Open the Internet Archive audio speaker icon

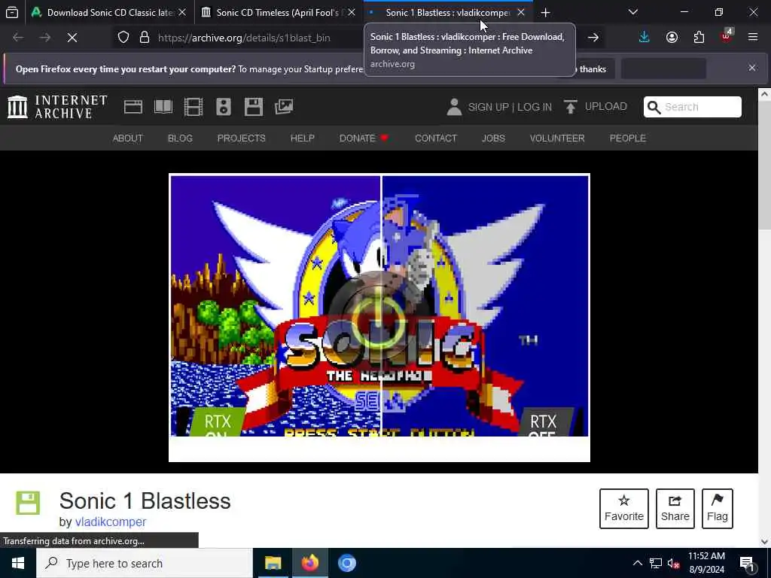pos(223,107)
